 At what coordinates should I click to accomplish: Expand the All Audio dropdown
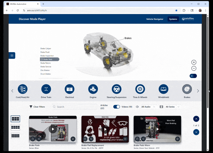[148, 107]
